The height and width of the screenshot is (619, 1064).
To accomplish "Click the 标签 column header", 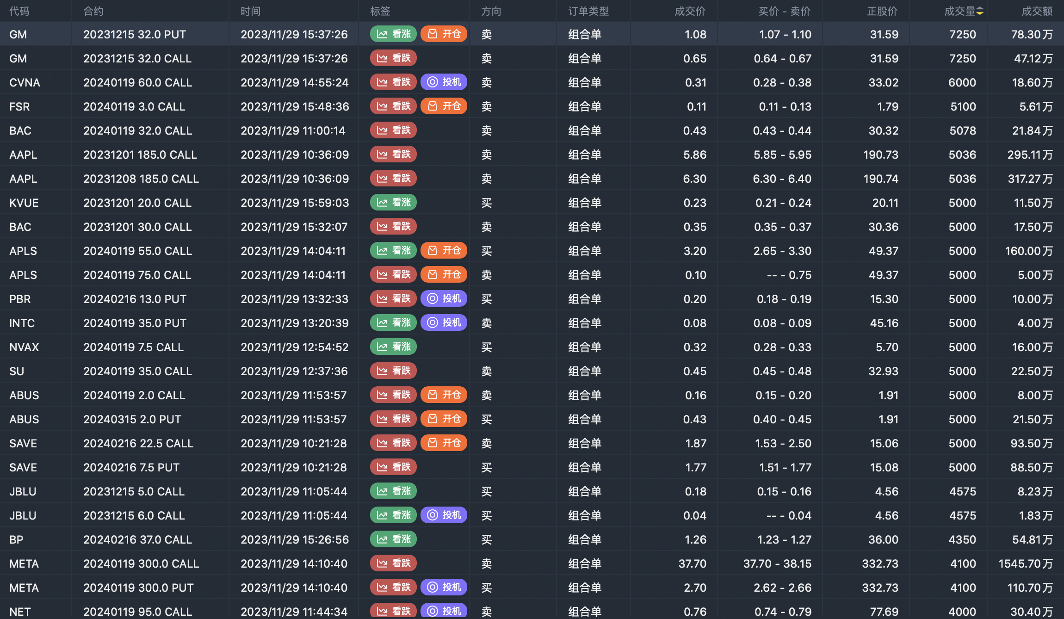I will click(x=380, y=11).
